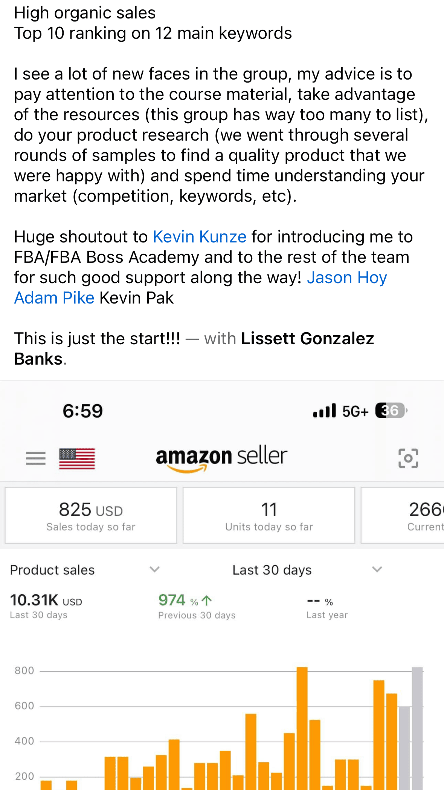
Task: Tap the tallest orange chart bar
Action: 302,728
